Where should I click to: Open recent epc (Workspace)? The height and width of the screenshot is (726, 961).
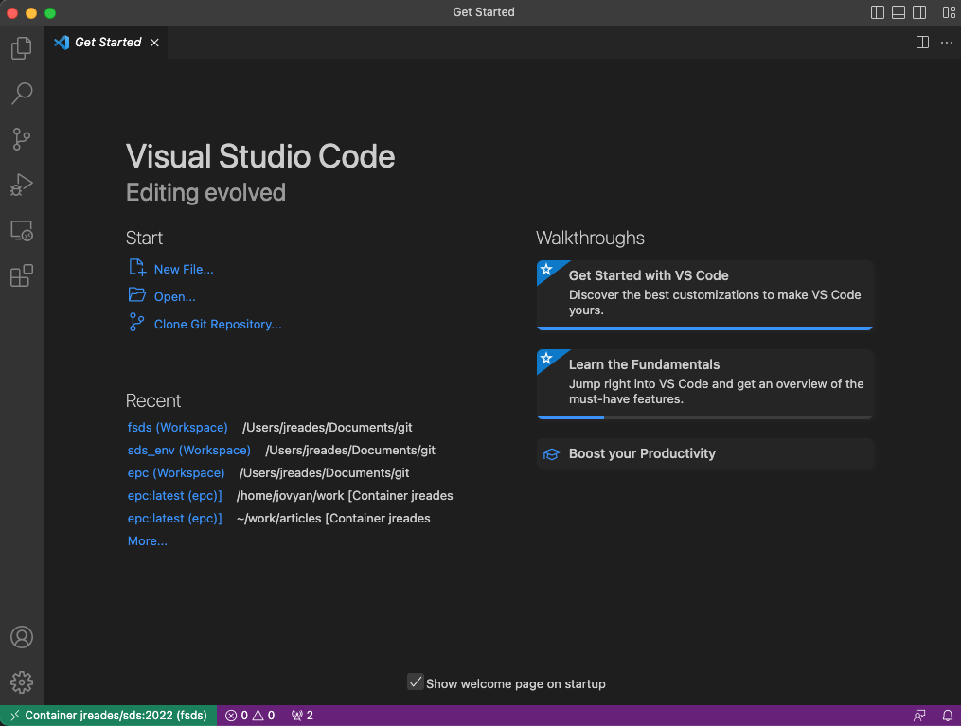pyautogui.click(x=176, y=472)
